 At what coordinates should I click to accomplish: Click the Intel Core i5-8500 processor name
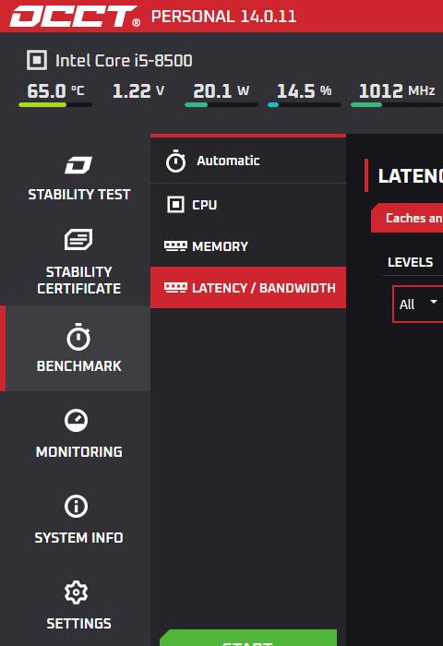pos(124,61)
